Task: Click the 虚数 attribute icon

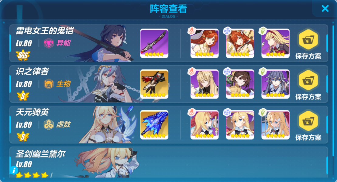Action: point(49,125)
